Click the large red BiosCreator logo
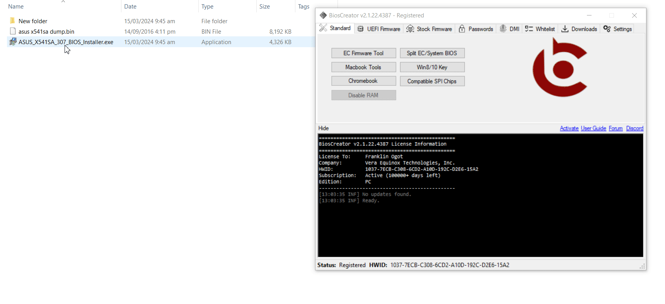This screenshot has height=304, width=665. [x=559, y=68]
